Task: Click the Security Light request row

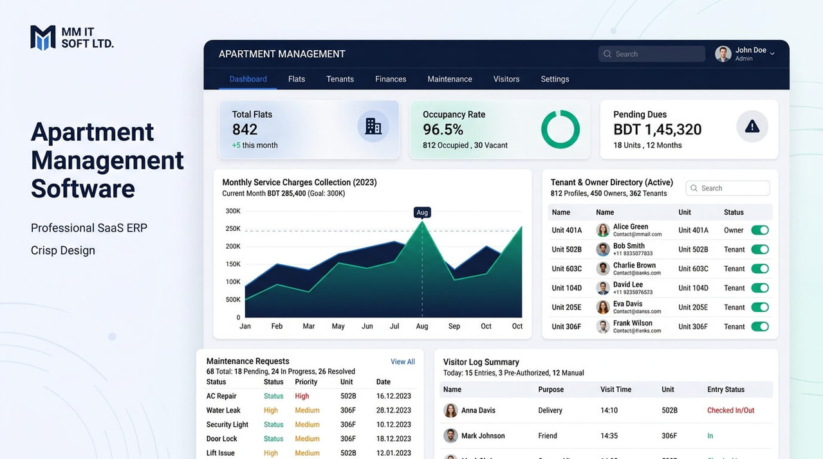Action: coord(310,424)
